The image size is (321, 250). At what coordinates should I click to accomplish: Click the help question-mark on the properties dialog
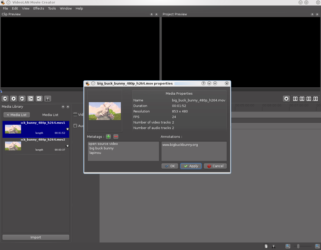click(x=203, y=83)
